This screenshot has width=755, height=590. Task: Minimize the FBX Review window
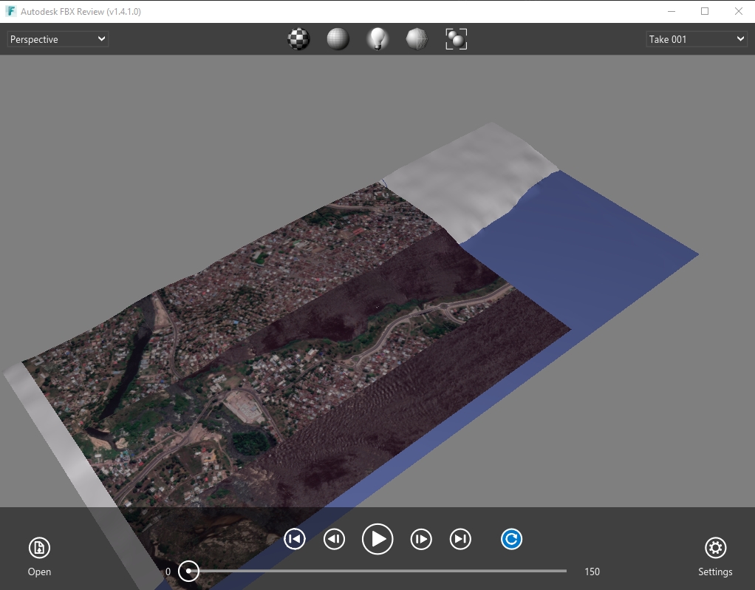[671, 11]
